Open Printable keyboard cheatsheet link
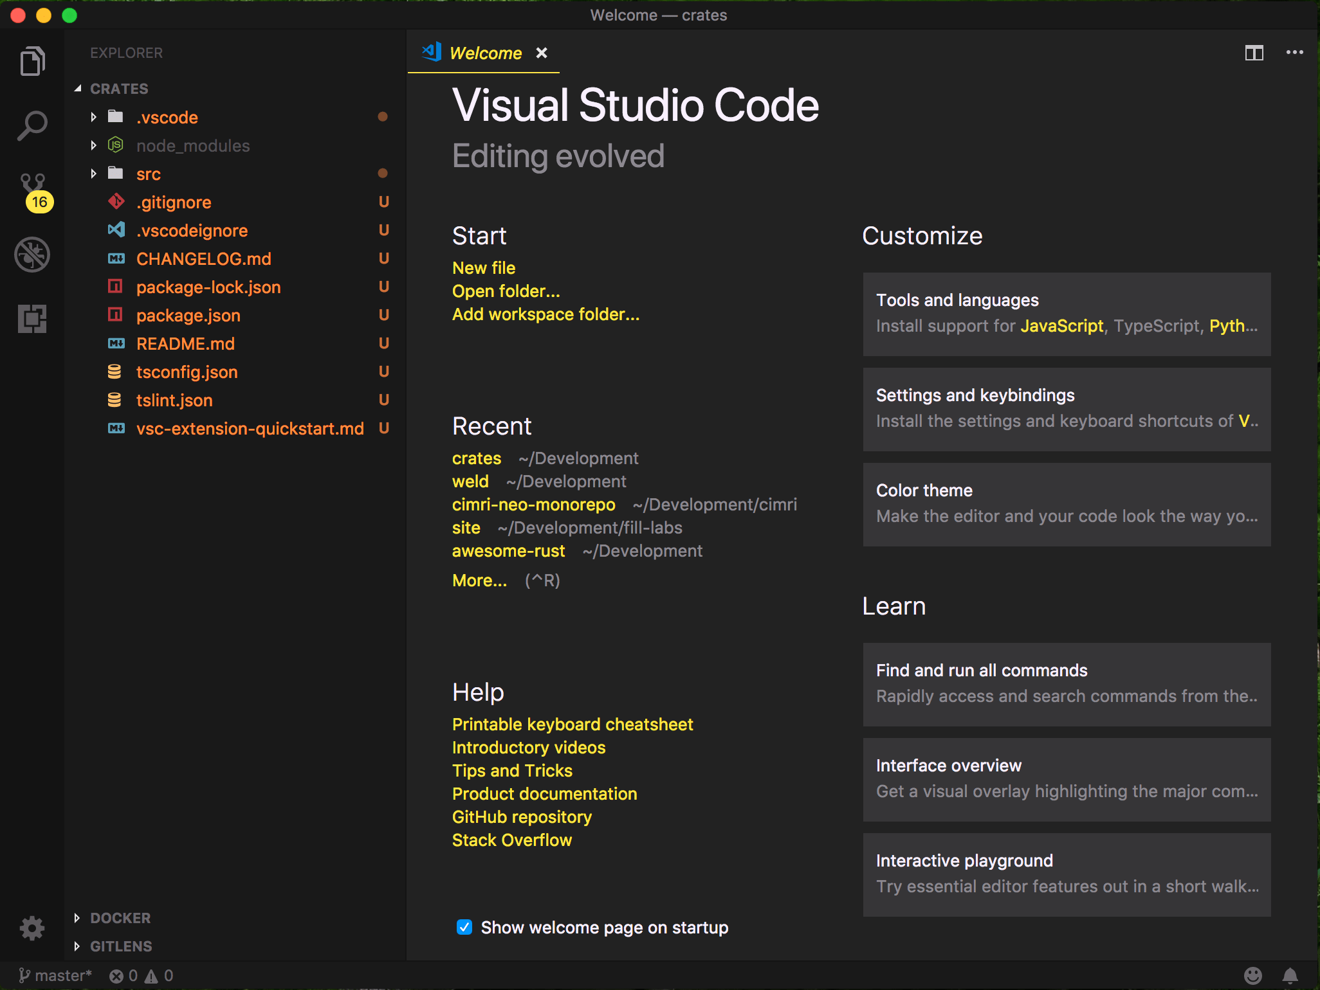Viewport: 1320px width, 990px height. click(573, 724)
